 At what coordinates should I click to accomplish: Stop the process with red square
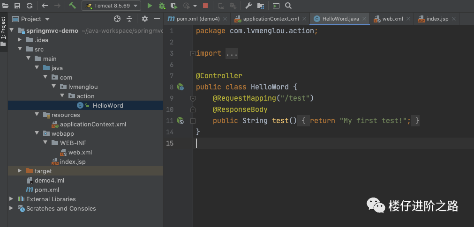205,6
